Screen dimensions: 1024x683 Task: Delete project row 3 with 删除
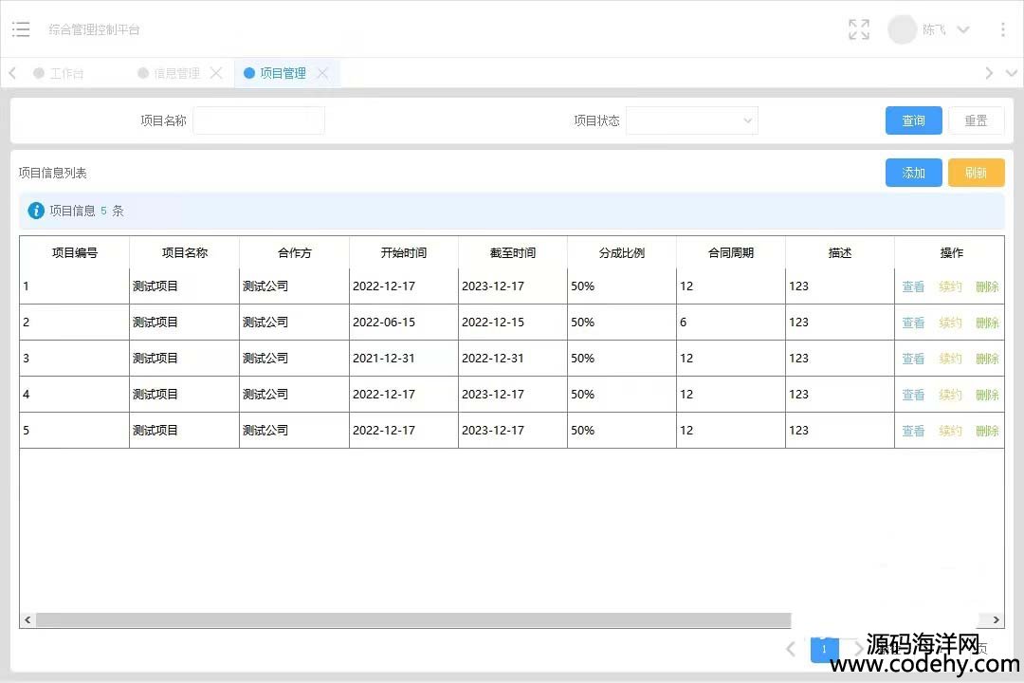pyautogui.click(x=987, y=359)
